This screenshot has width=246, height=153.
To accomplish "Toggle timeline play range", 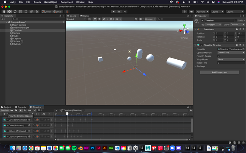I will 34,111.
